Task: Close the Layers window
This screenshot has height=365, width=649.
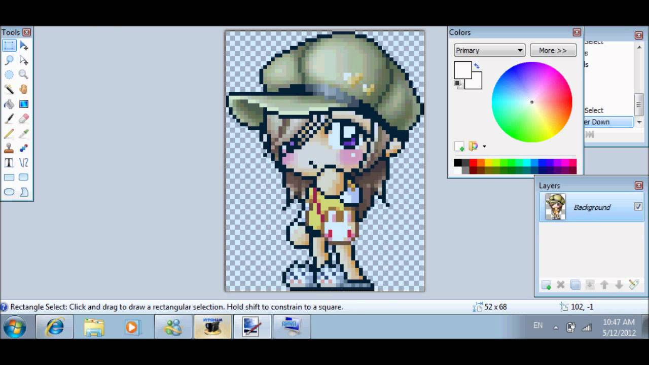Action: click(639, 186)
